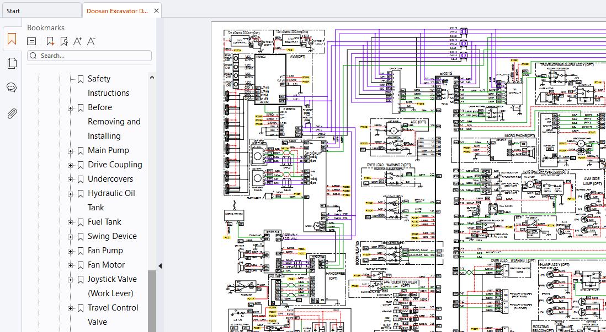Image resolution: width=606 pixels, height=332 pixels.
Task: Go to Joystick Valve (Work Lever) bookmark
Action: point(112,286)
